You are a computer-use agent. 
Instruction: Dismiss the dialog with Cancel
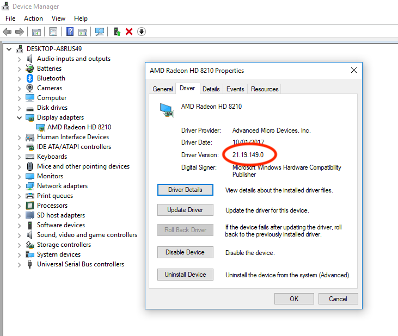[338, 299]
